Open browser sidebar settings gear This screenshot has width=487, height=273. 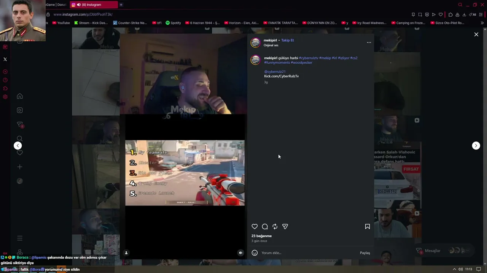[x=5, y=97]
